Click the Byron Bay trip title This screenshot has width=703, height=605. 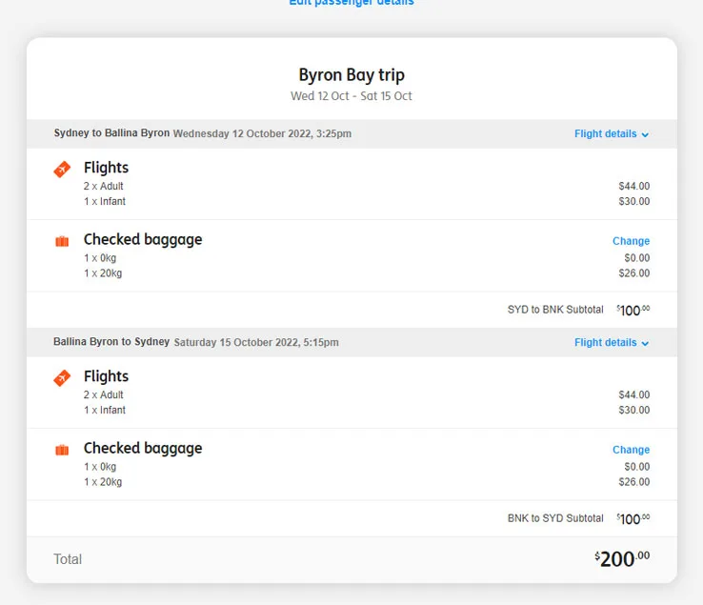point(351,75)
